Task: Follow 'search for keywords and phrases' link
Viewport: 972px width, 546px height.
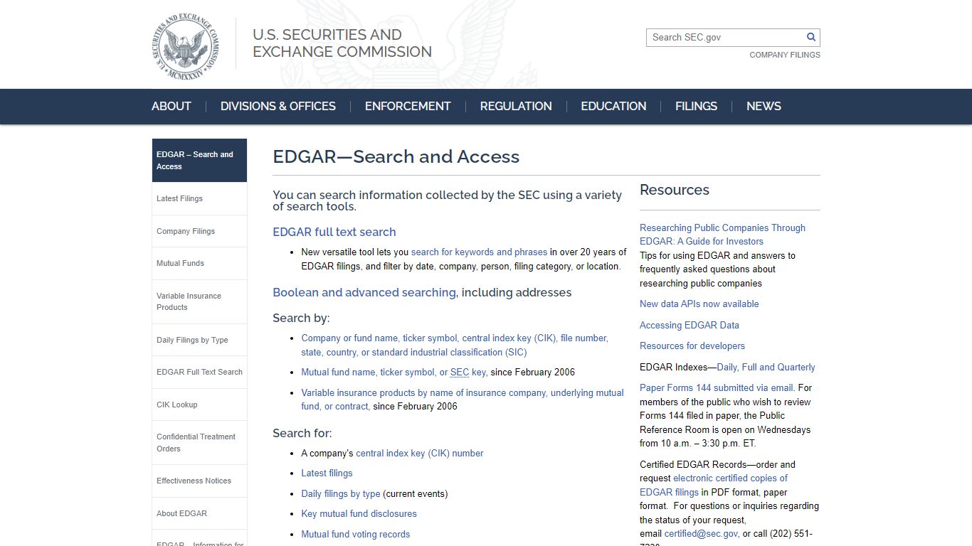Action: 479,252
